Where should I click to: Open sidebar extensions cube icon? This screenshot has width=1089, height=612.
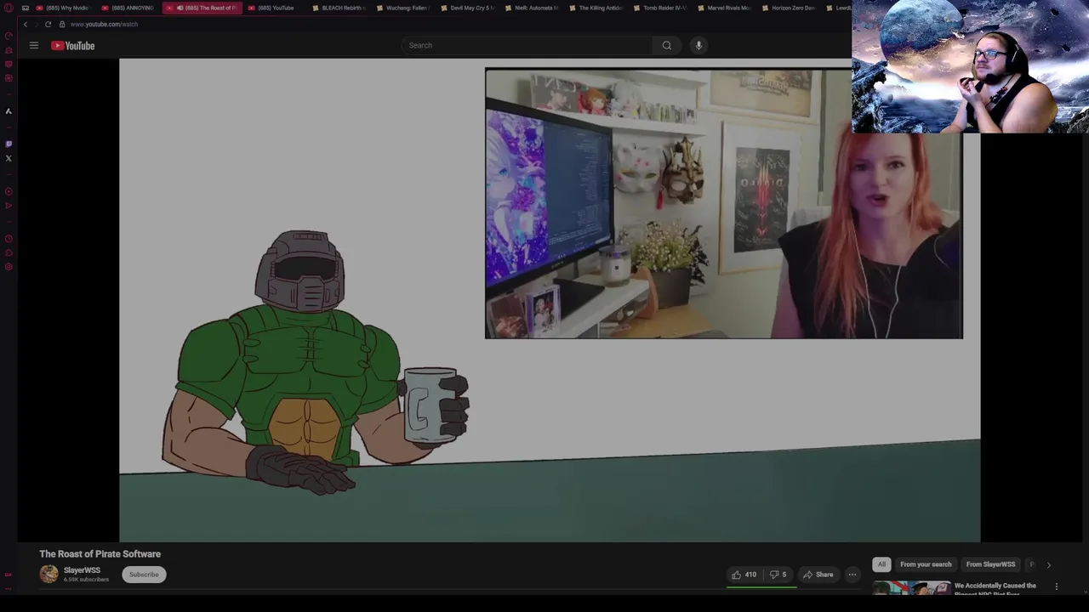[9, 253]
